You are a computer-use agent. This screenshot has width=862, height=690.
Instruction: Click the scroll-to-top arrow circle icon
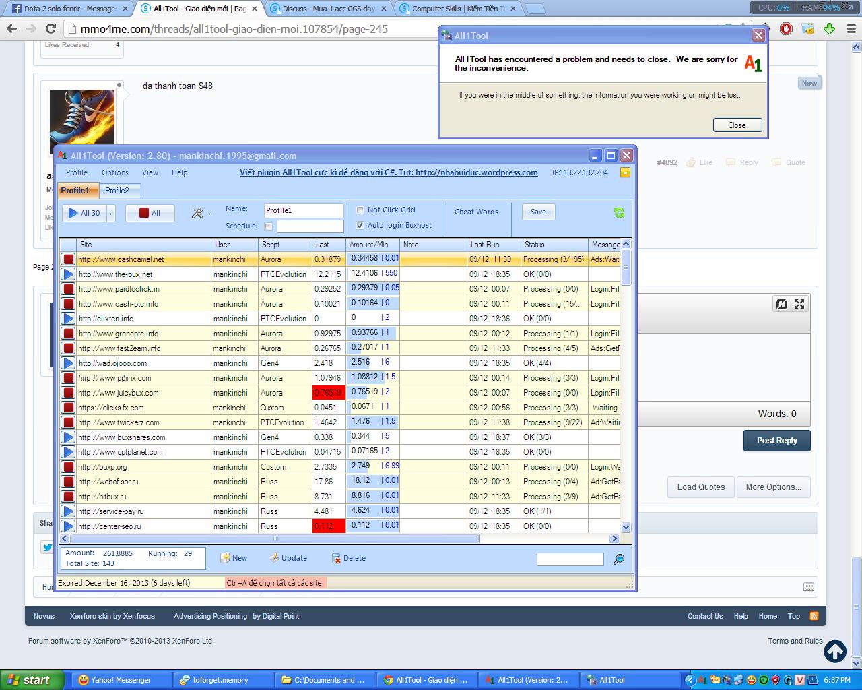835,651
